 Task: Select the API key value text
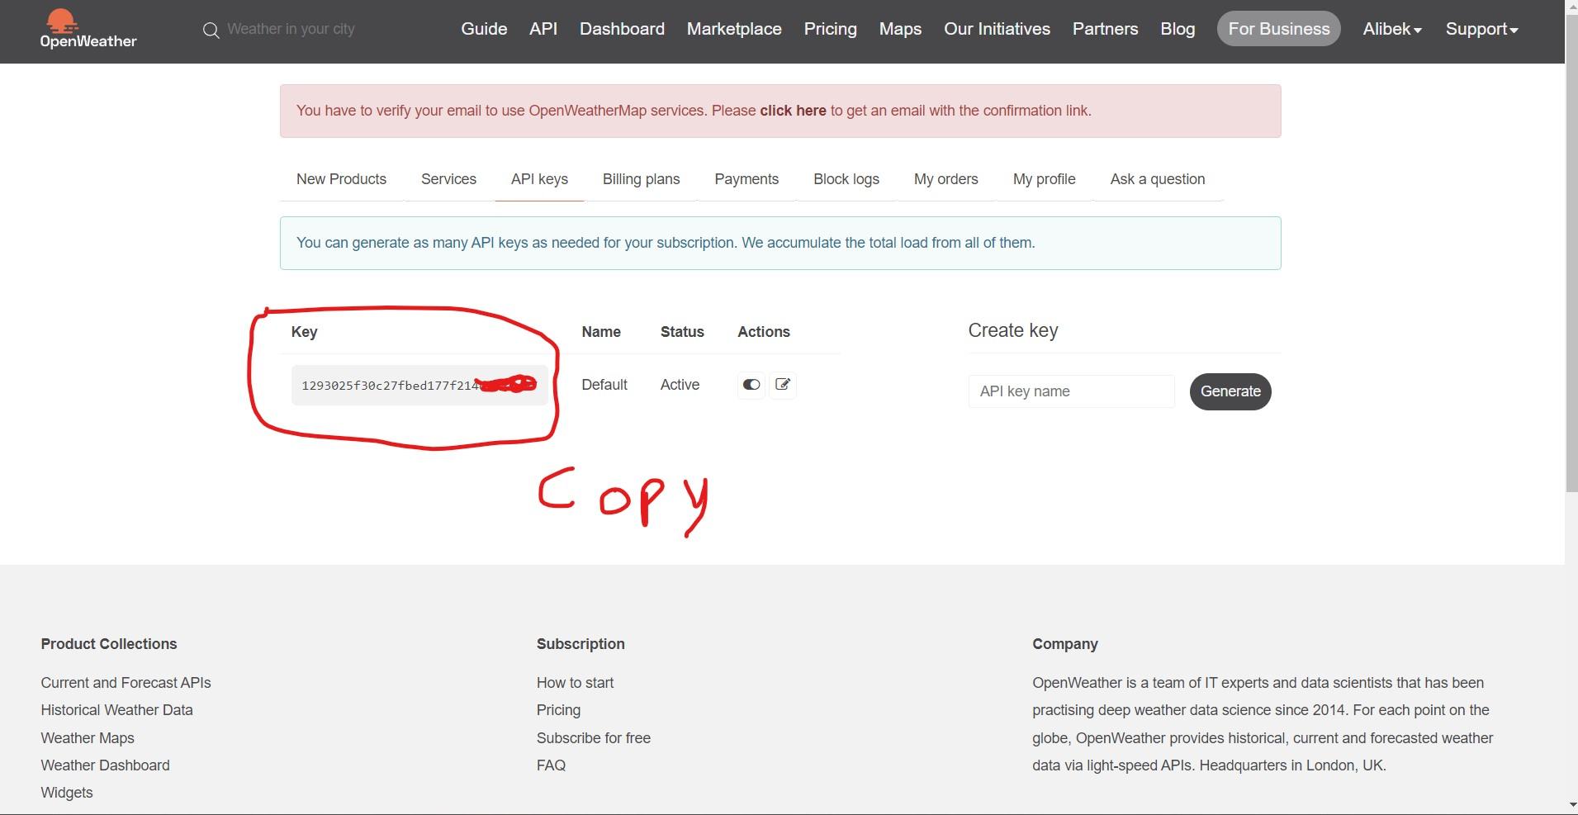[419, 386]
